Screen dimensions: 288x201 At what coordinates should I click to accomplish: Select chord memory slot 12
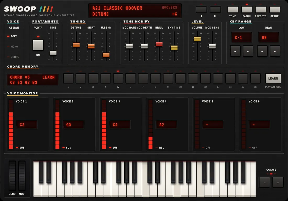pos(206,78)
